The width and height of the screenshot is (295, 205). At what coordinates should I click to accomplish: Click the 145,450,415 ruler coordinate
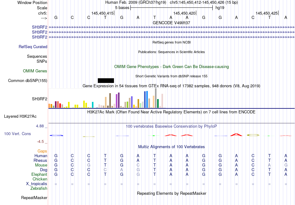(102, 13)
